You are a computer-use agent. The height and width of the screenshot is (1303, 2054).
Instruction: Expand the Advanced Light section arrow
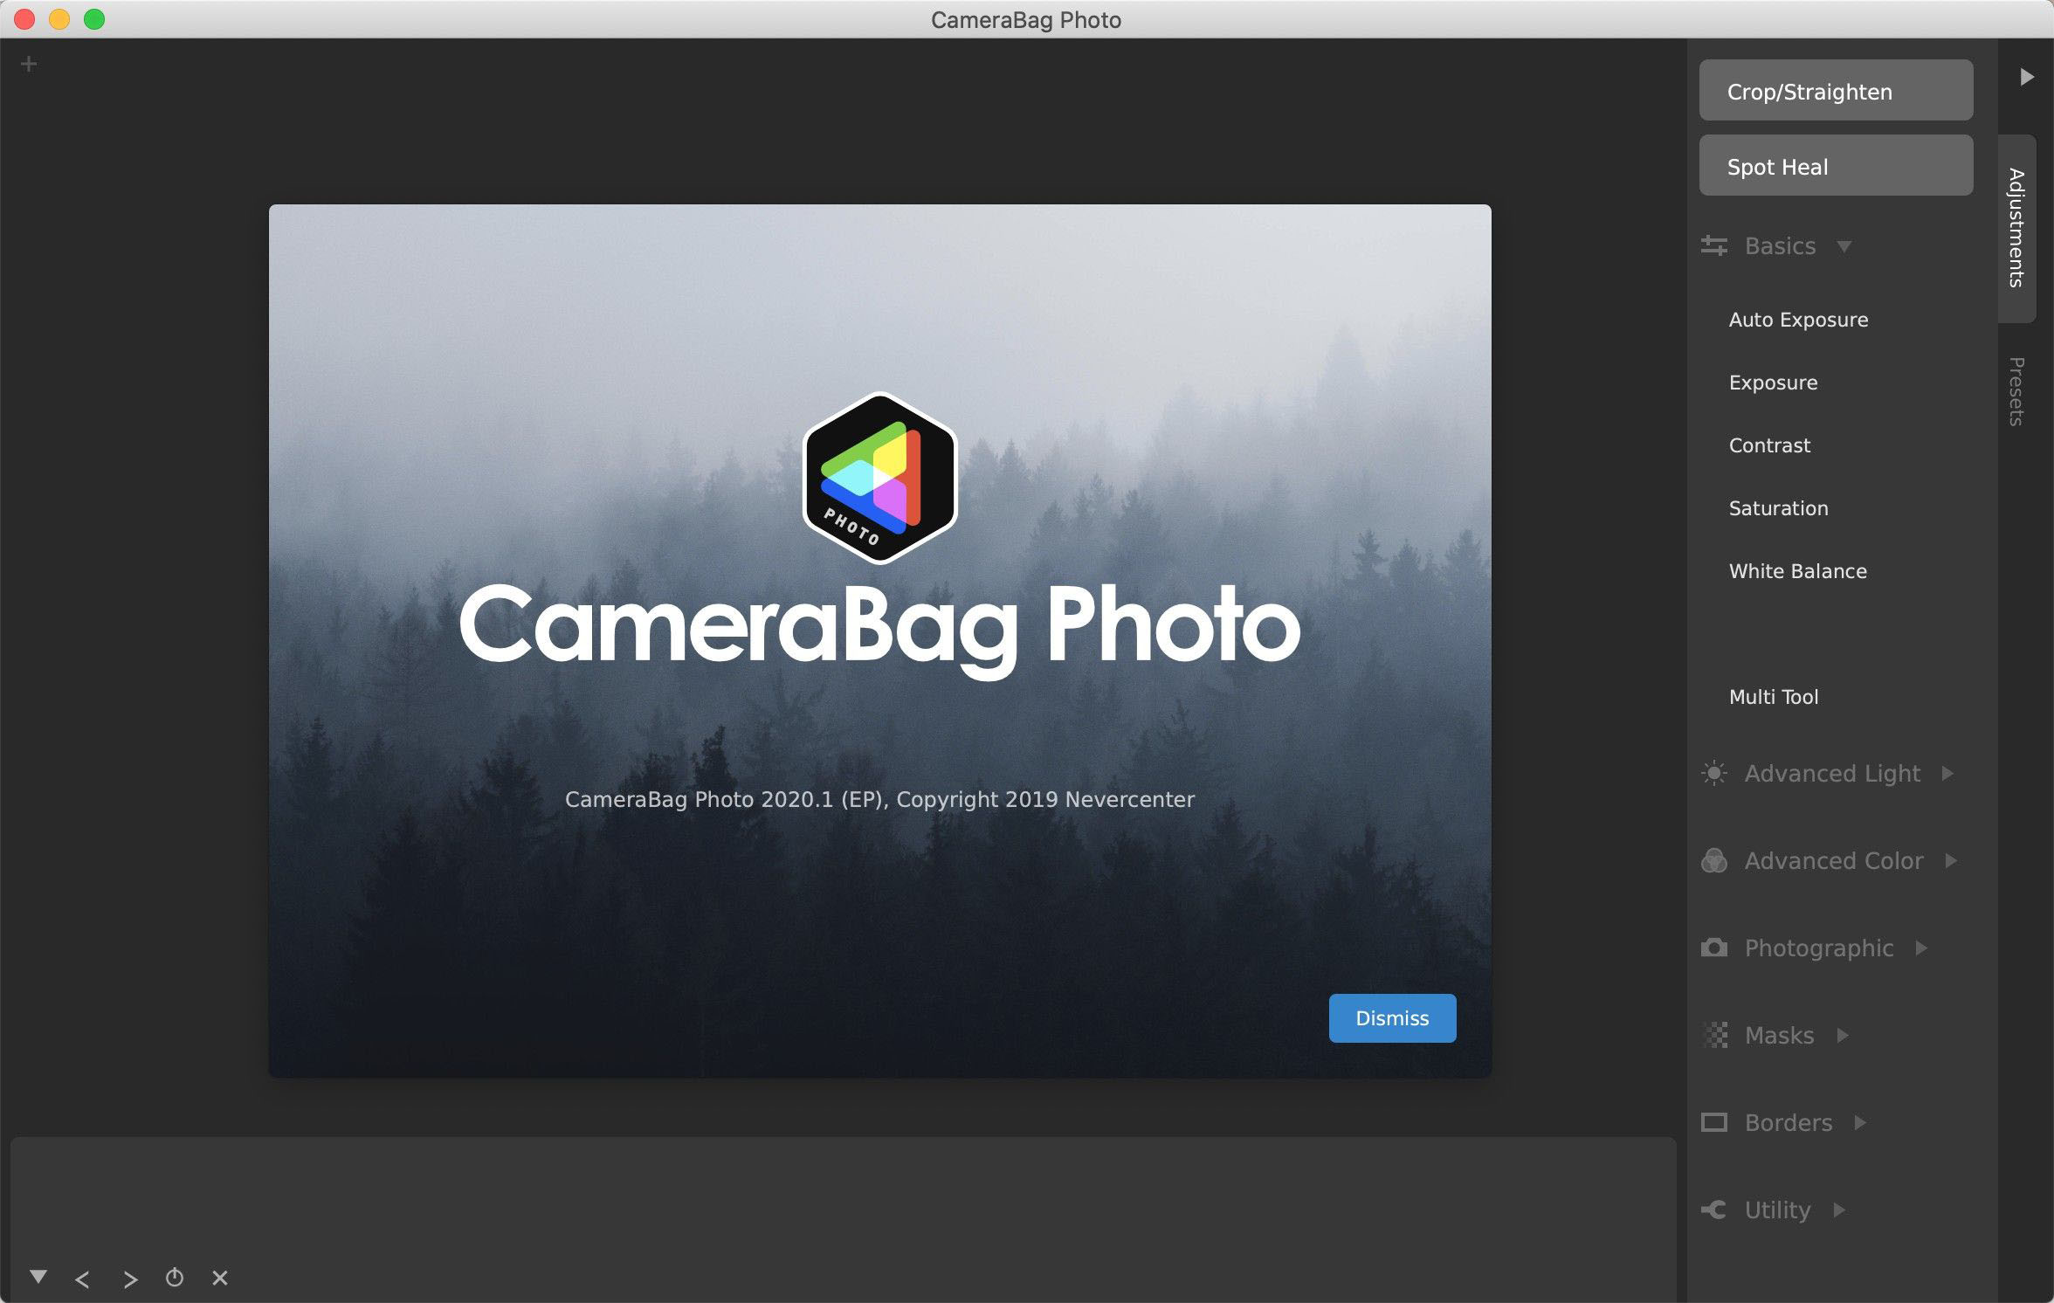pyautogui.click(x=1947, y=773)
